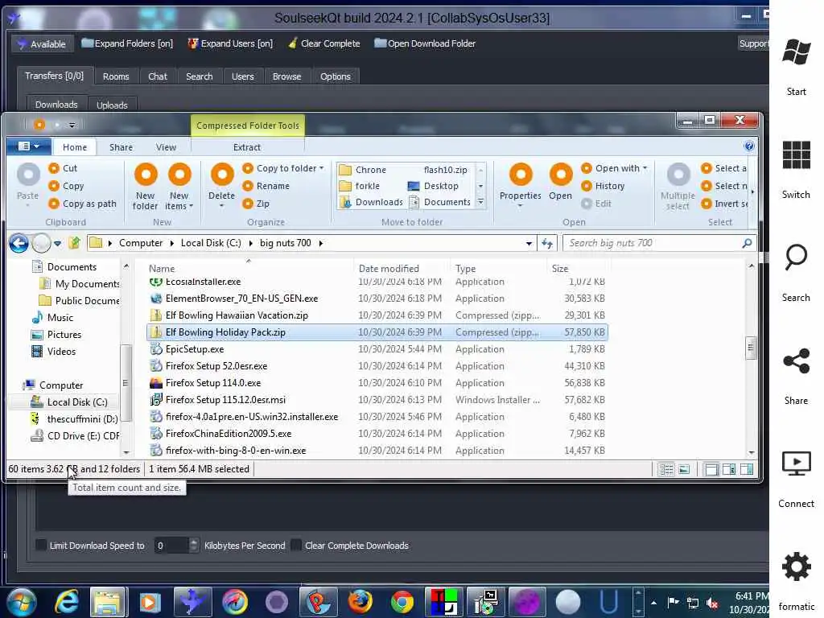This screenshot has height=618, width=824.
Task: Go up one folder level
Action: tap(75, 243)
